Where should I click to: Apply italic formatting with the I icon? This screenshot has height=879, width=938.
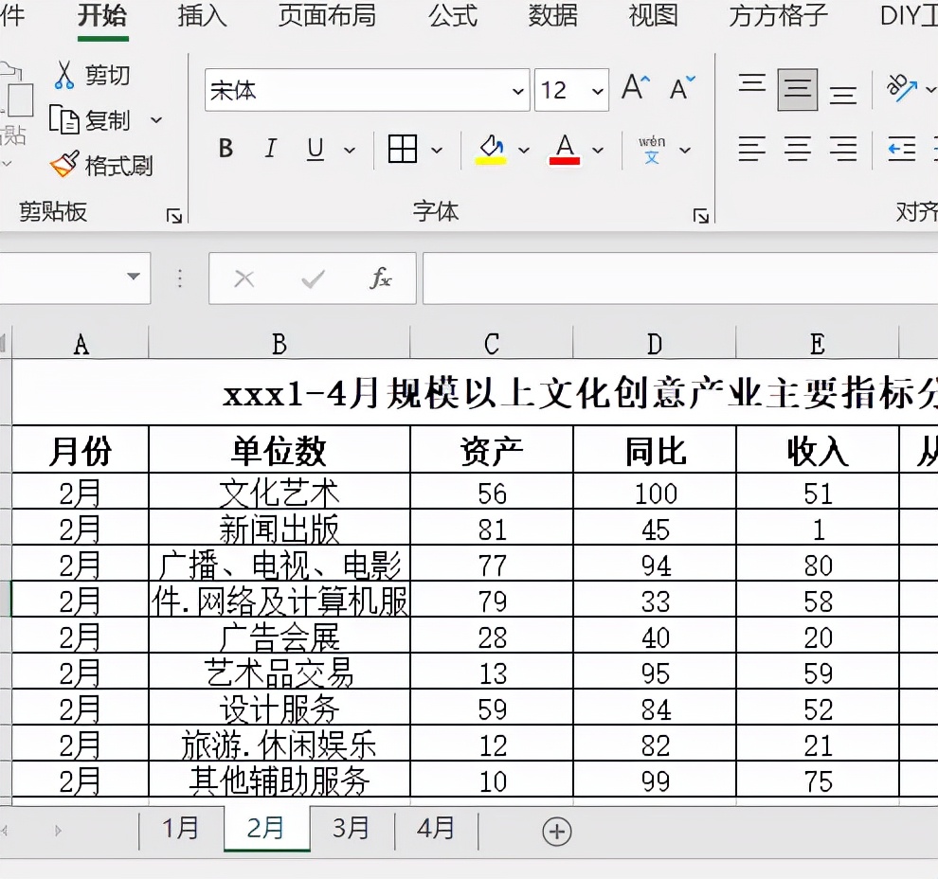coord(270,148)
